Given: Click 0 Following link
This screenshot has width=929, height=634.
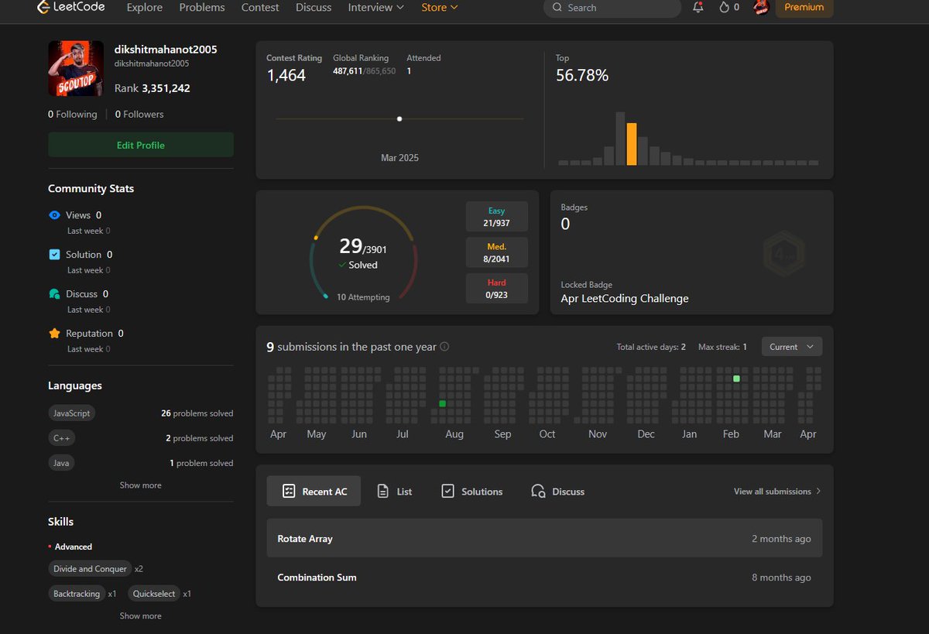Looking at the screenshot, I should 73,114.
